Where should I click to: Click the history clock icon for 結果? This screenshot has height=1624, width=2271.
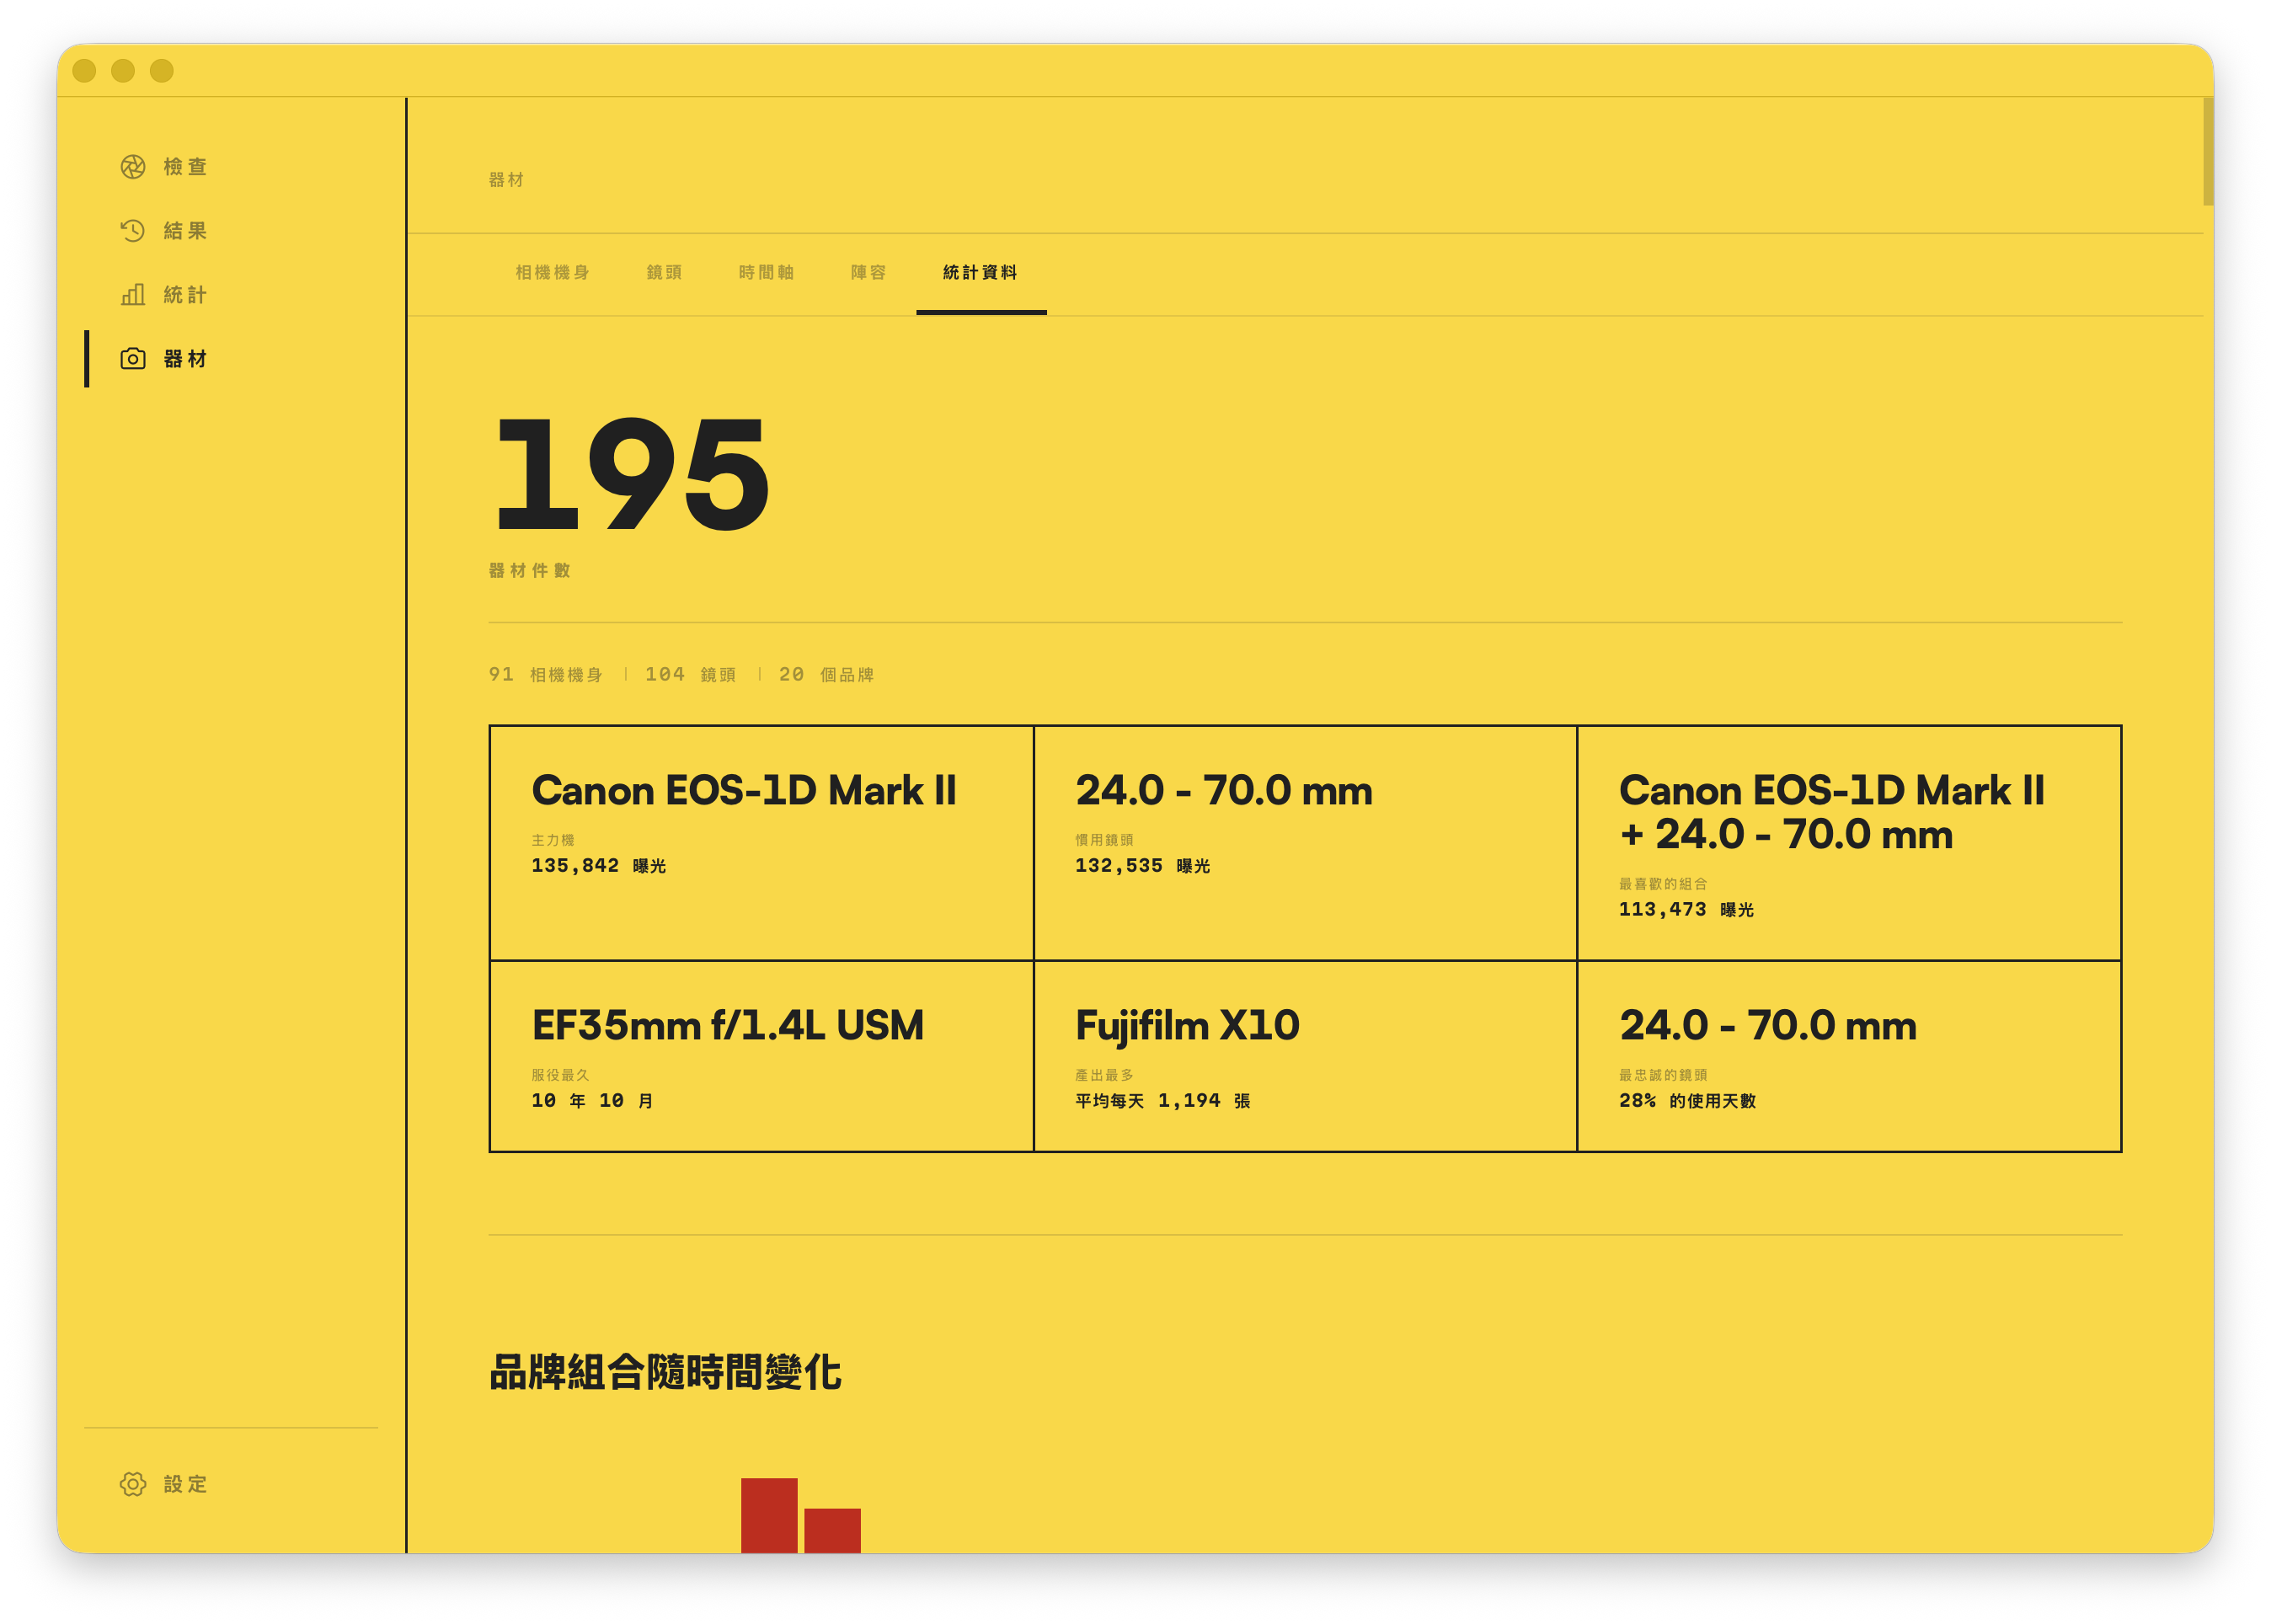pos(133,230)
